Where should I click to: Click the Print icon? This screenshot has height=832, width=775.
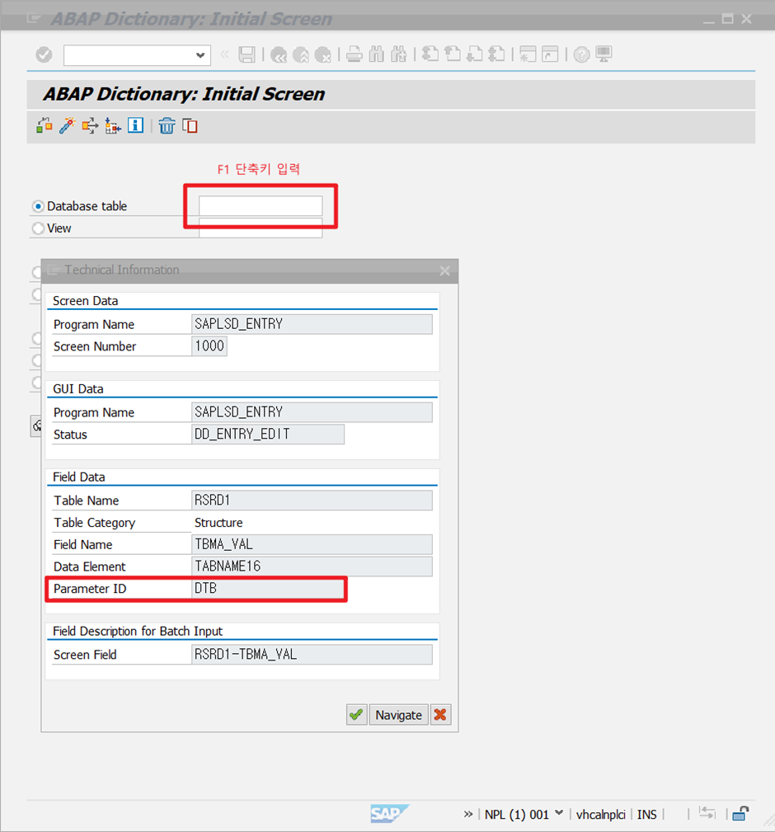(355, 54)
